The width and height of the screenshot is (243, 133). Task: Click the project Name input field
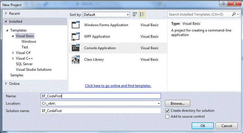[x=101, y=96]
